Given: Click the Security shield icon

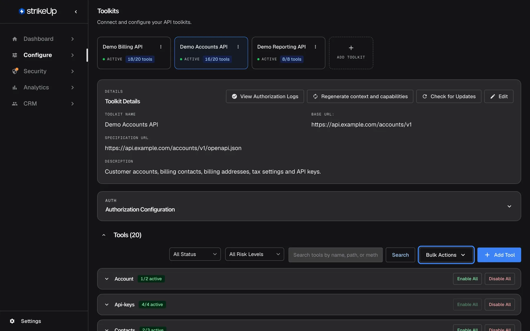Looking at the screenshot, I should [15, 71].
